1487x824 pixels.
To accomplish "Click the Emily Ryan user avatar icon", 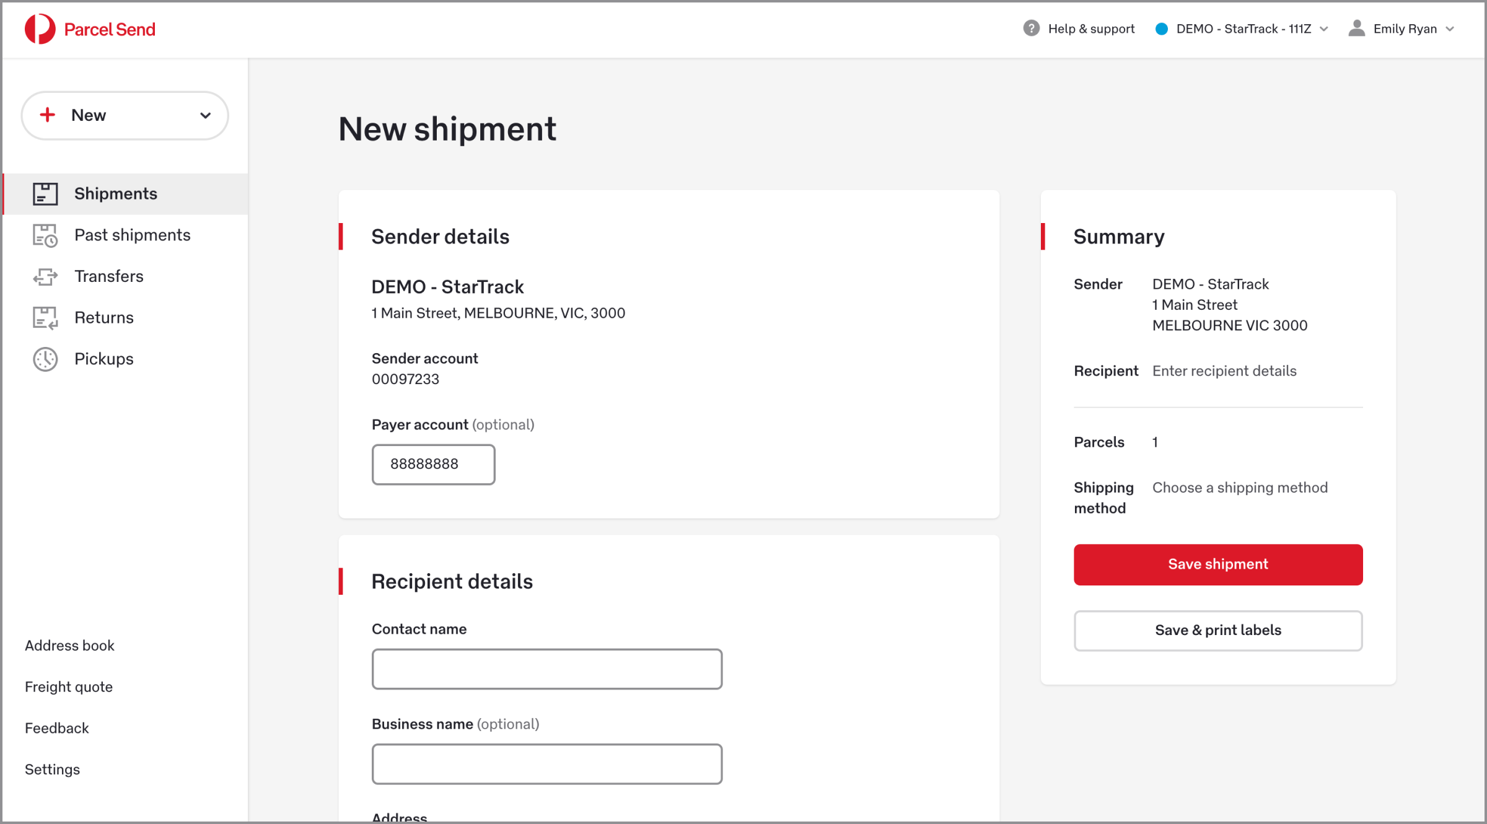I will (x=1356, y=28).
